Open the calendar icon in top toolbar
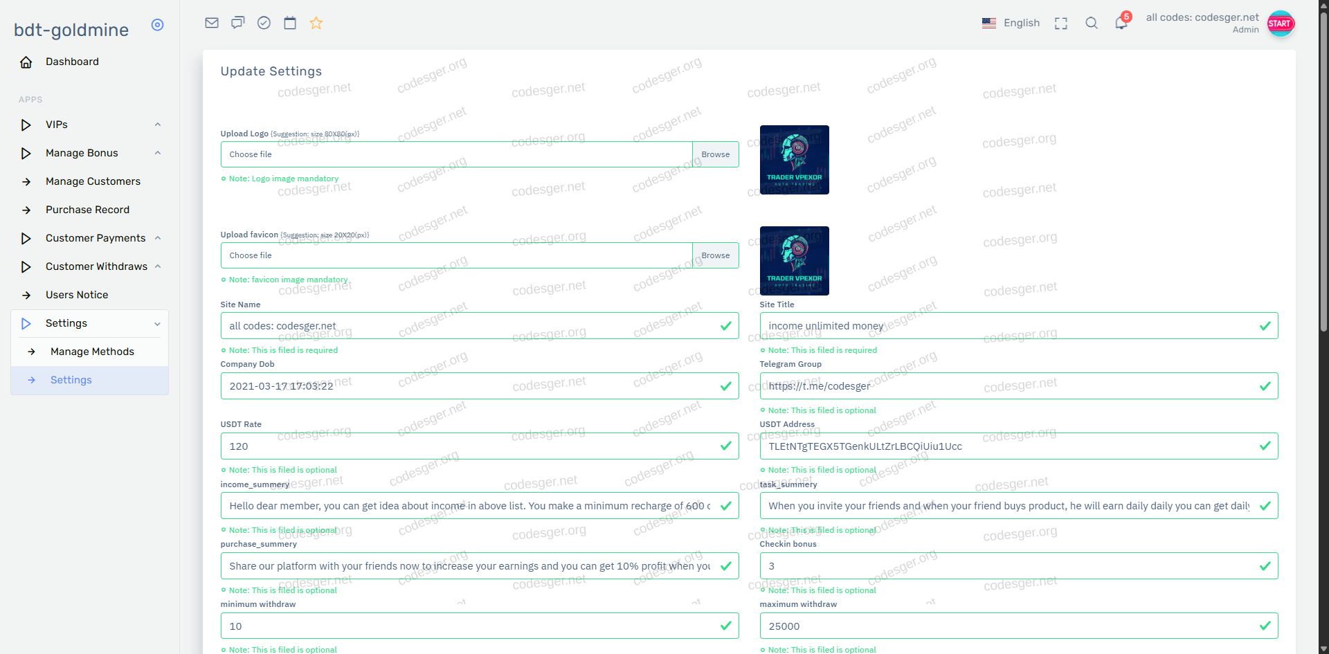1329x654 pixels. pyautogui.click(x=290, y=23)
